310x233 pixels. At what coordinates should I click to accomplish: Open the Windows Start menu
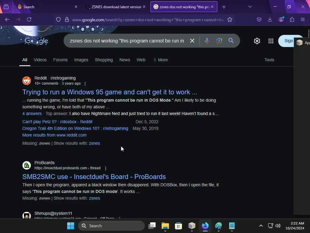71,226
